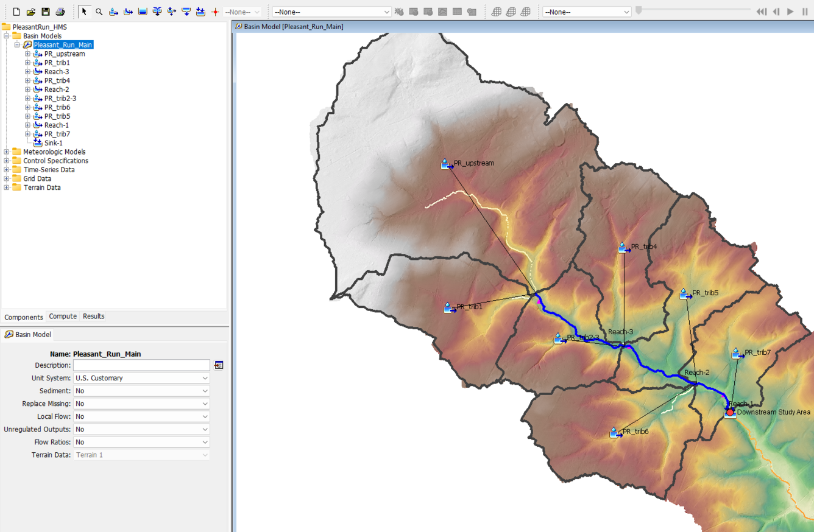Select the Reach creation tool
This screenshot has width=814, height=532.
click(128, 11)
